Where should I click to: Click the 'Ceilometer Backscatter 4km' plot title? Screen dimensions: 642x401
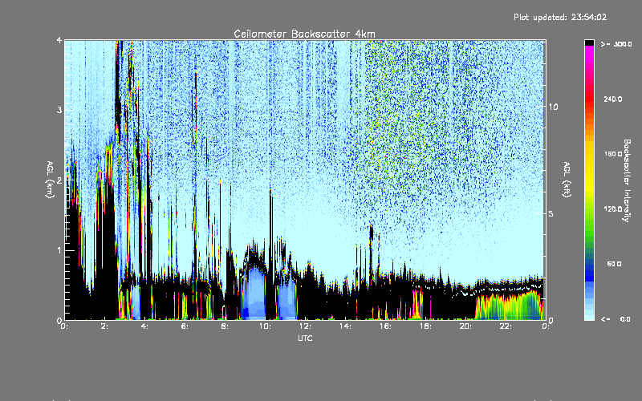304,34
